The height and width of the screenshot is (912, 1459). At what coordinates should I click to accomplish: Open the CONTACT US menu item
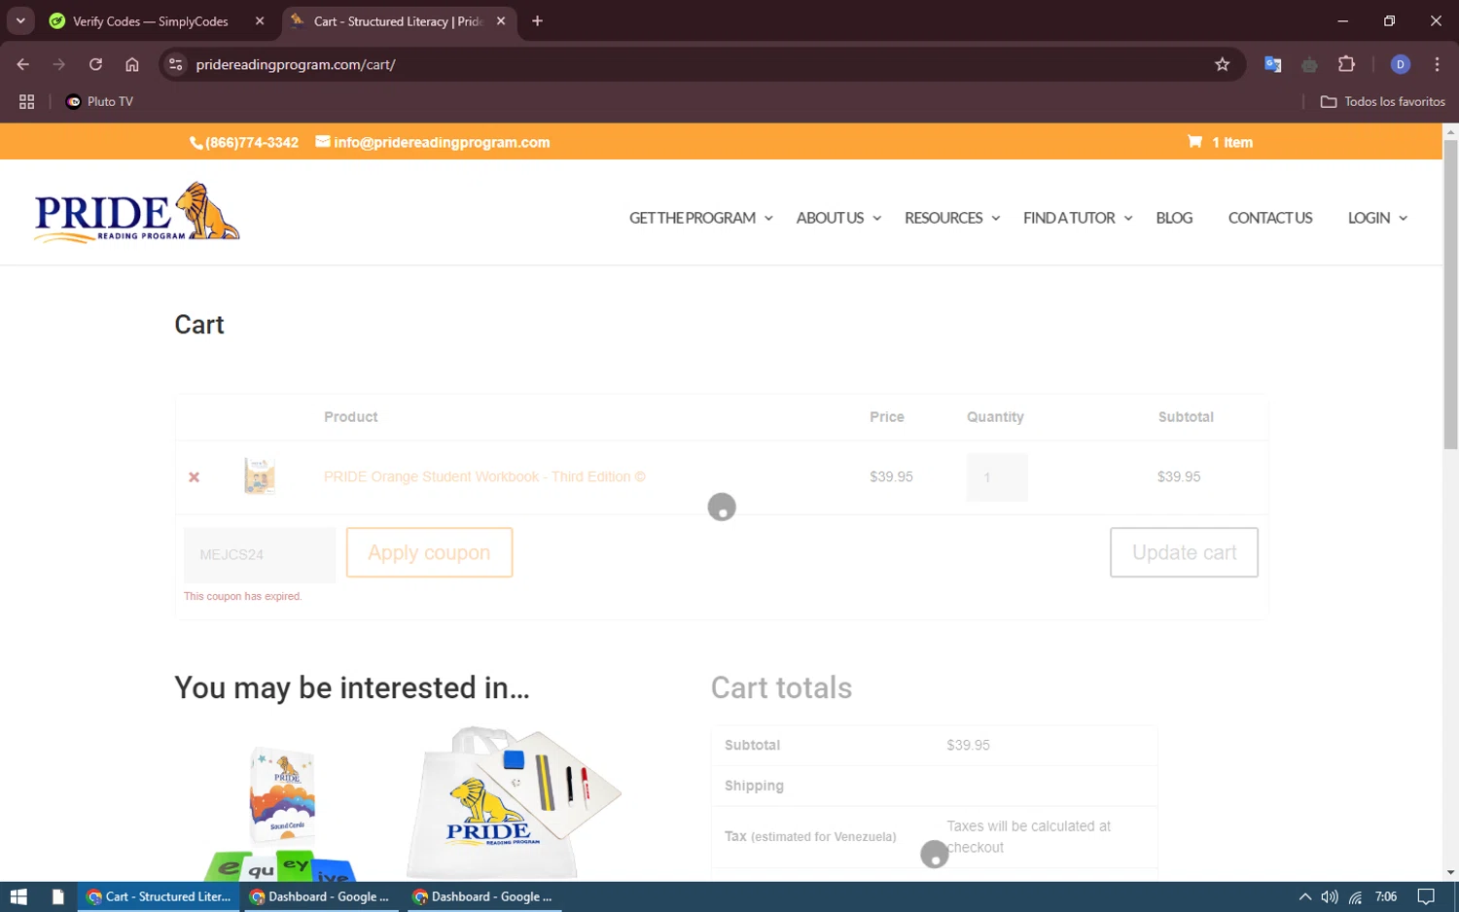pos(1270,218)
